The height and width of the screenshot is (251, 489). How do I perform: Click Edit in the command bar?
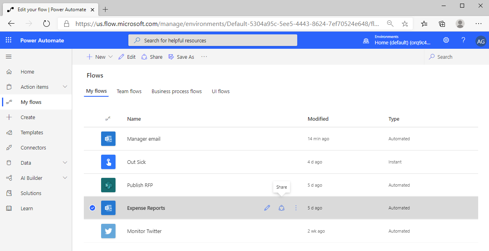click(x=127, y=57)
